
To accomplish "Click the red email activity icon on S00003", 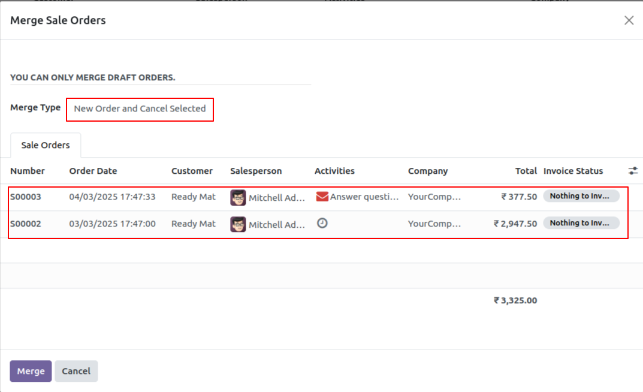I will coord(321,196).
